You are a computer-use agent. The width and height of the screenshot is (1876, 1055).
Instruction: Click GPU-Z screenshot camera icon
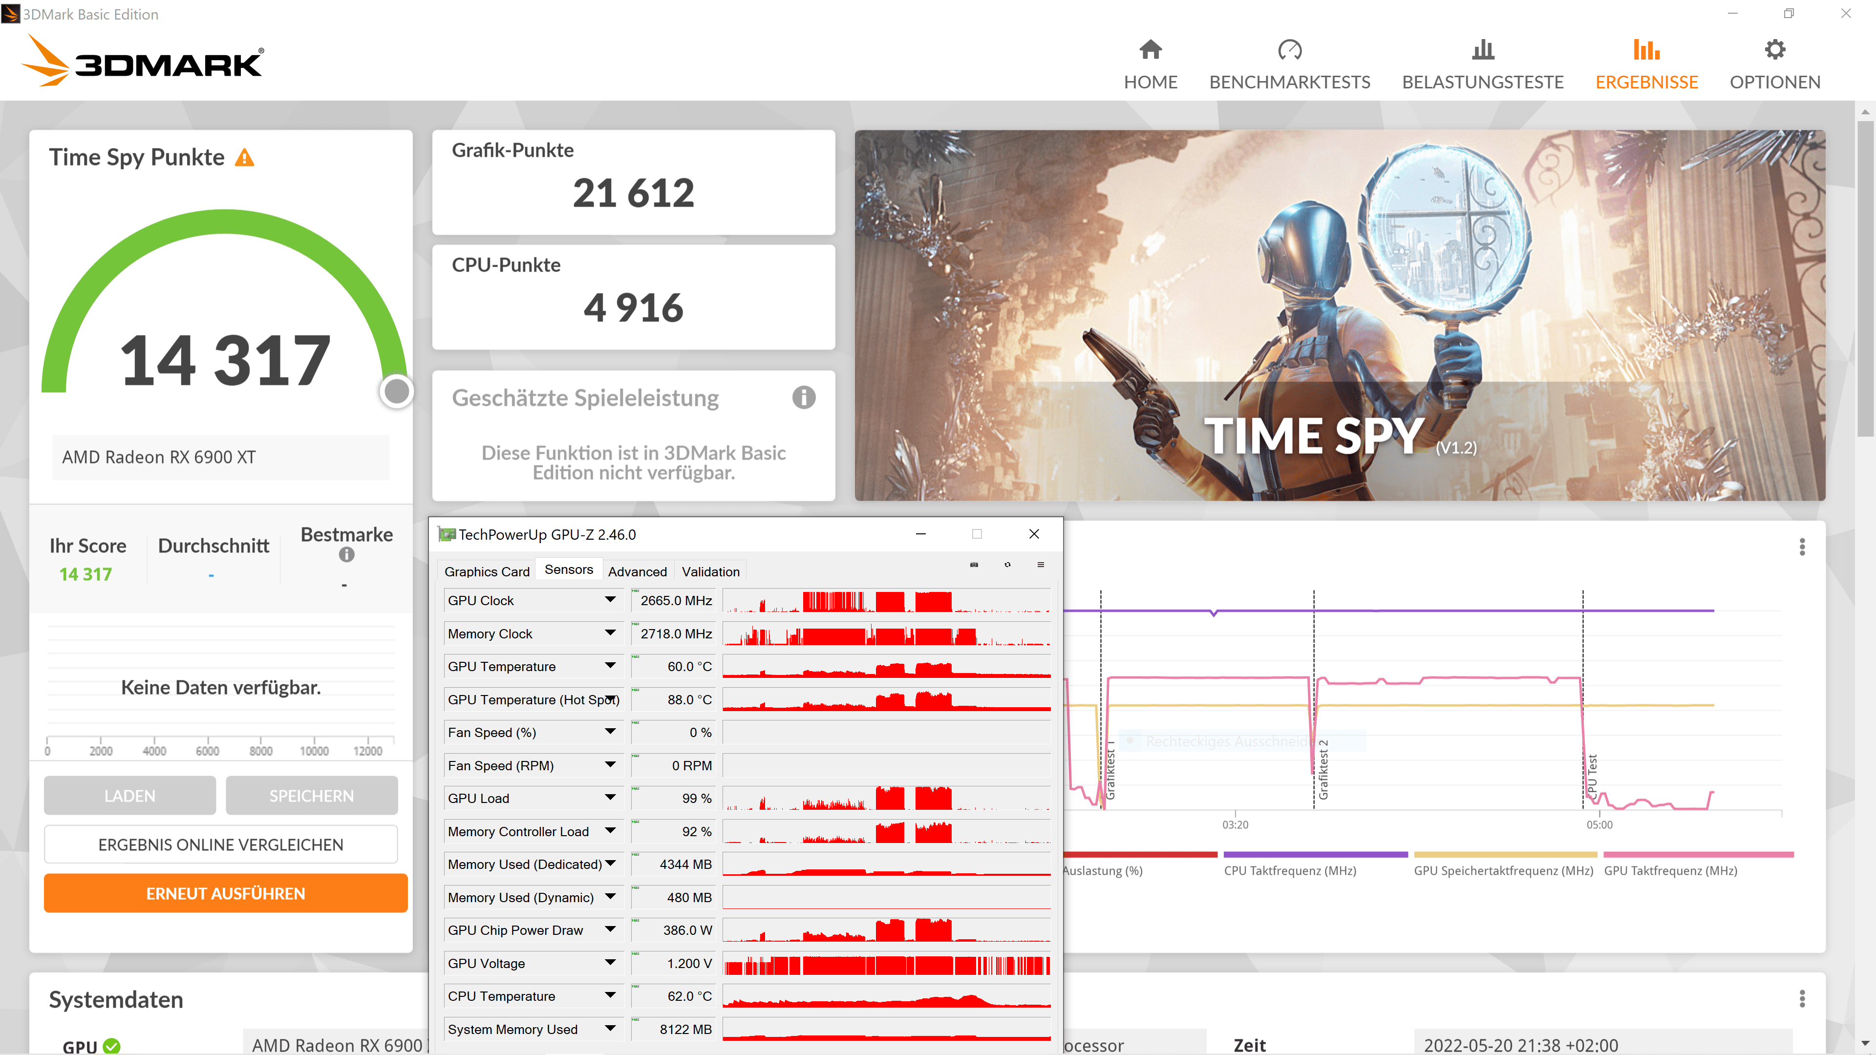pyautogui.click(x=974, y=564)
